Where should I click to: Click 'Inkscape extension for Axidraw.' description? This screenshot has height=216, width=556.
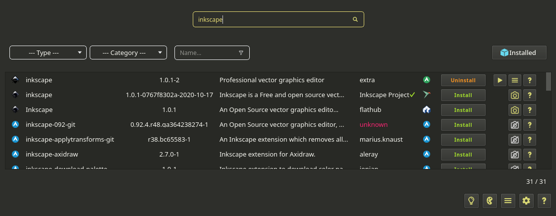(268, 155)
